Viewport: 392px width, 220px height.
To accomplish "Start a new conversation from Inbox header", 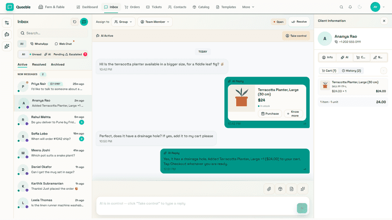I will tap(84, 22).
